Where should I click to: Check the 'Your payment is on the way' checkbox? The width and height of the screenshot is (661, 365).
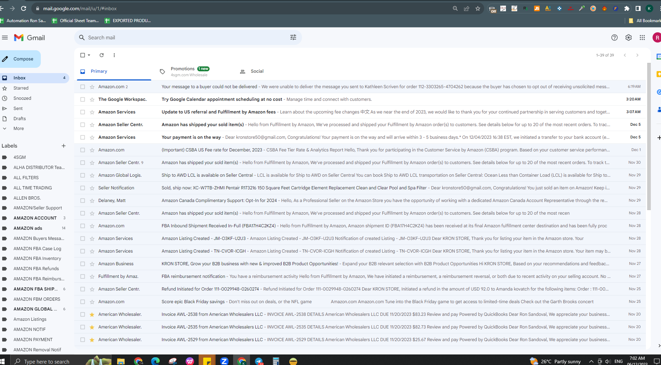83,137
